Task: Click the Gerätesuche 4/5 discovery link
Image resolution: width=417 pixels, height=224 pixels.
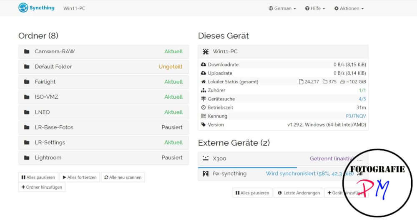Action: [x=362, y=99]
